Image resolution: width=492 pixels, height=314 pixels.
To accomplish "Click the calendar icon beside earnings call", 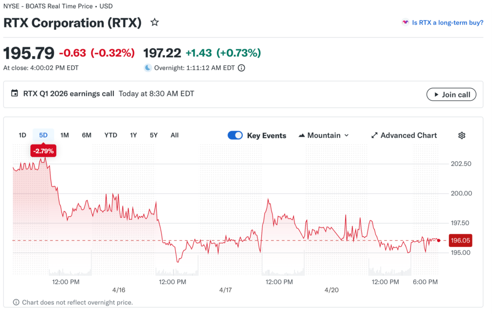I will point(14,93).
